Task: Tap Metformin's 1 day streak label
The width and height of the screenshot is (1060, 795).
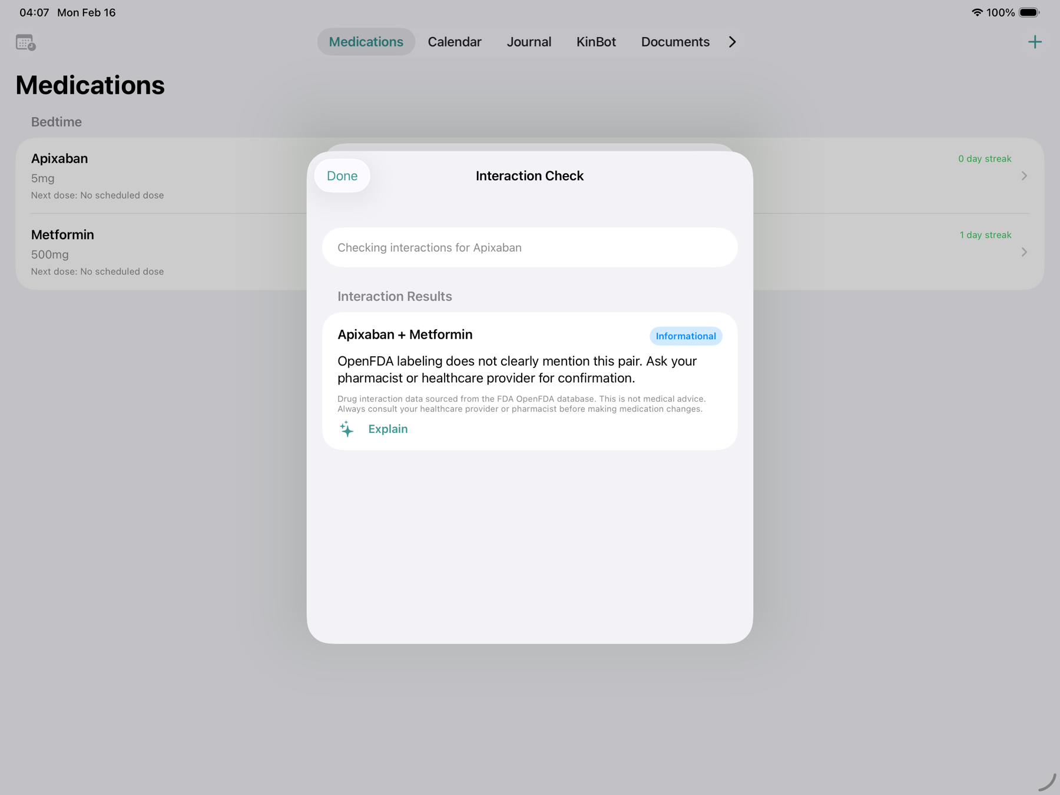Action: [984, 234]
